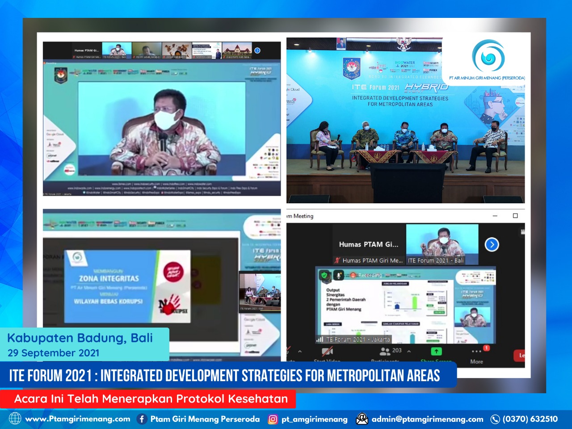Click the green Share Screen button

436,351
